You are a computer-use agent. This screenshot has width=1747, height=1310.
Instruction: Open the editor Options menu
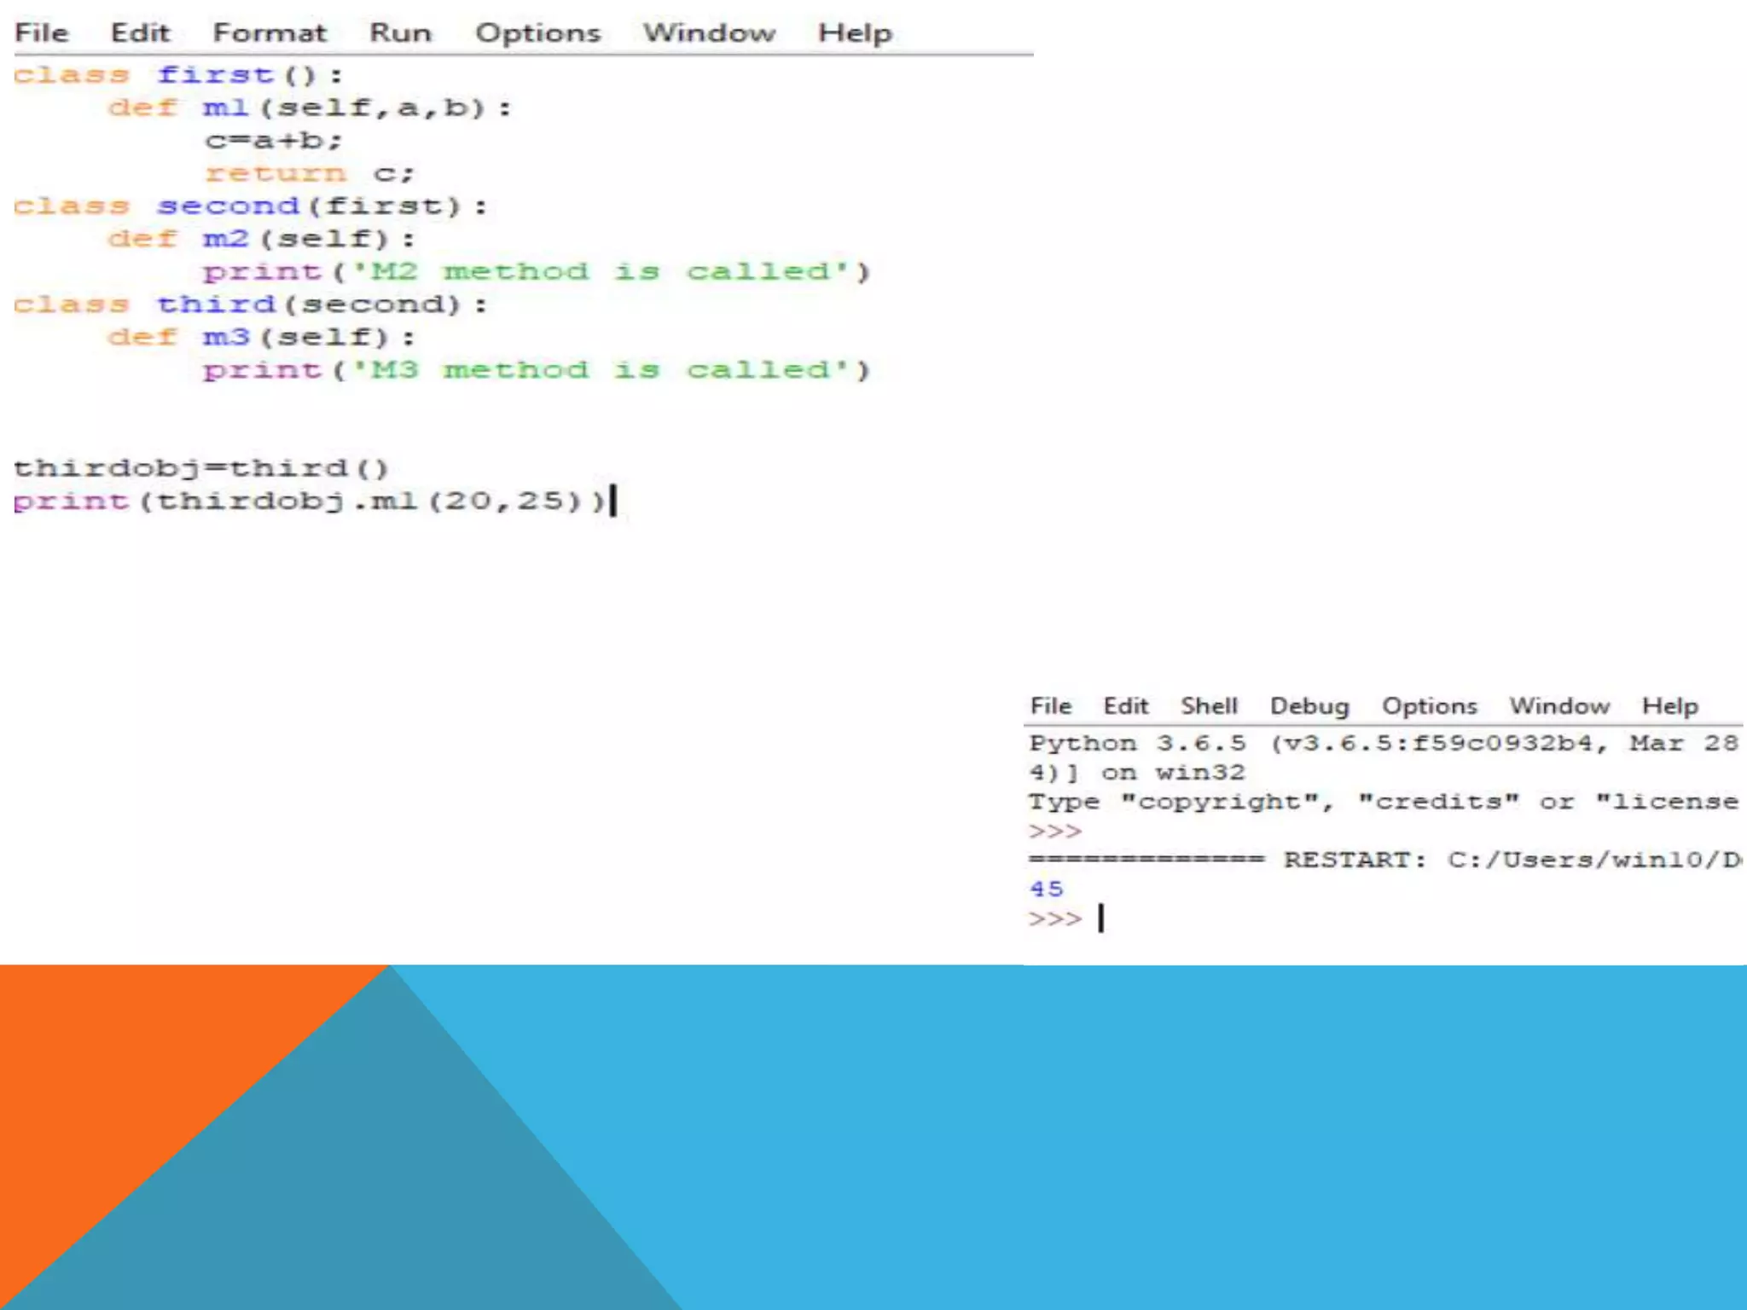[537, 33]
